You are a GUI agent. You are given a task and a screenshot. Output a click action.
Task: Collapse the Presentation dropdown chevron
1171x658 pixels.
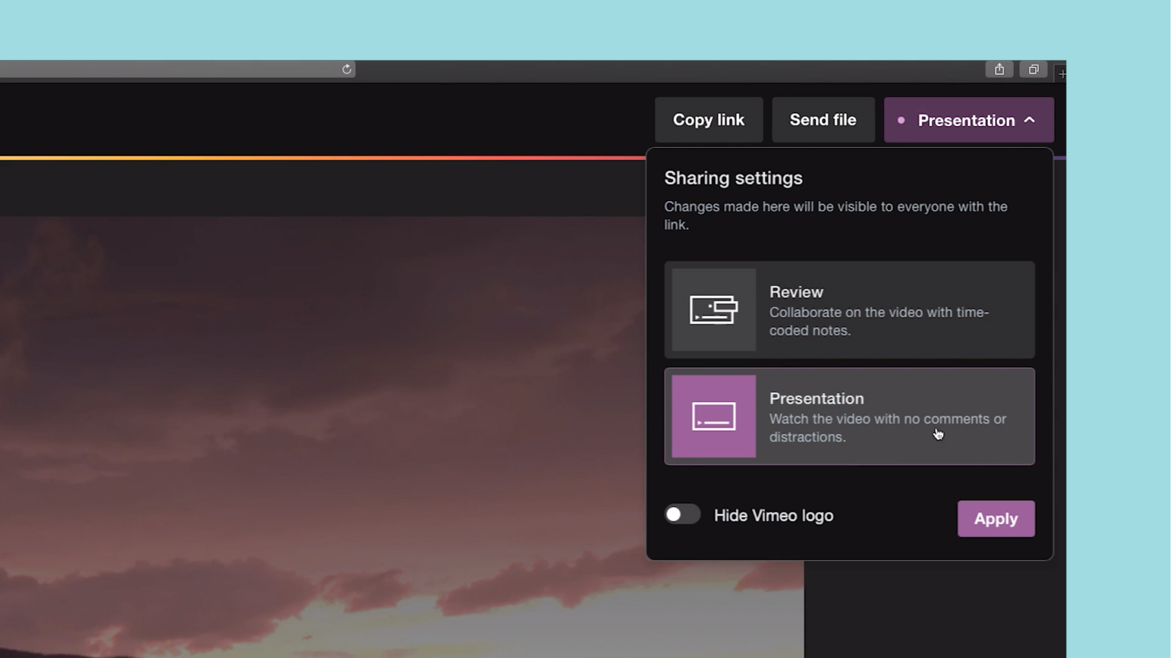click(x=1031, y=120)
